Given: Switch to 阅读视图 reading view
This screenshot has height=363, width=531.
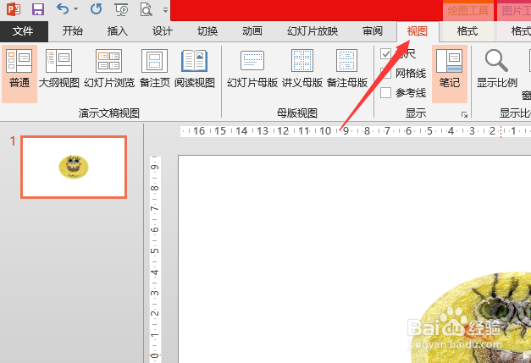Looking at the screenshot, I should coord(195,69).
